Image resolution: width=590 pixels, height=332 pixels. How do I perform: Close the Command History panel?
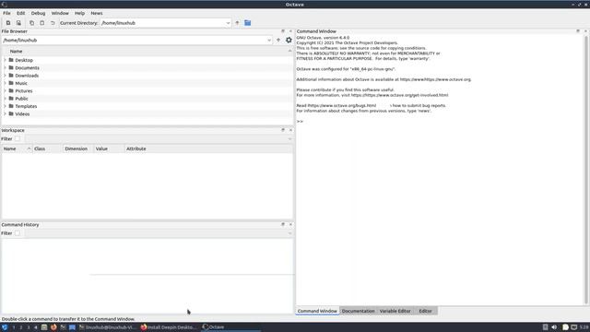coord(290,224)
